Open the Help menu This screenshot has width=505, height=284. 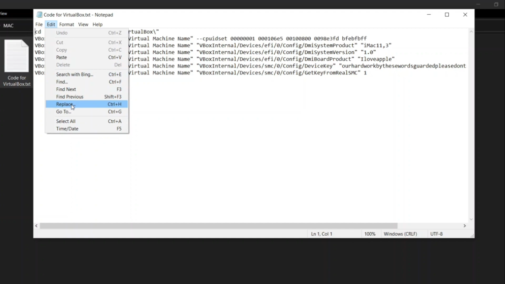point(98,24)
